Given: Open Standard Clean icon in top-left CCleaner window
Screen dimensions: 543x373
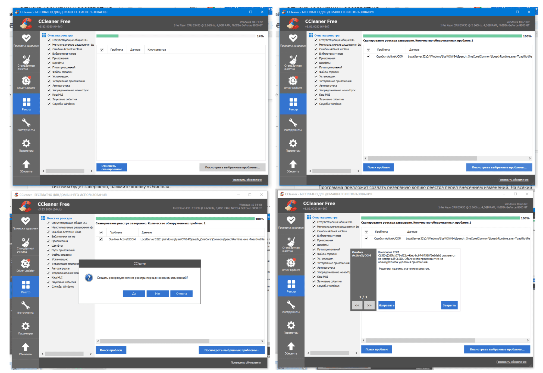Looking at the screenshot, I should (x=26, y=59).
